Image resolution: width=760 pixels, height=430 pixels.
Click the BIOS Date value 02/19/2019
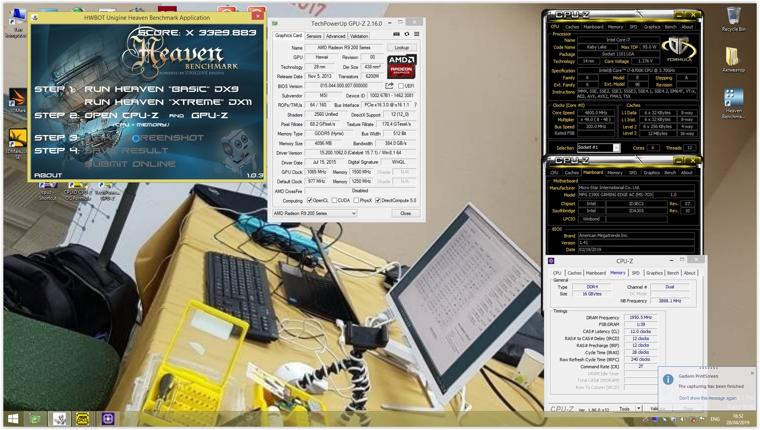[636, 250]
